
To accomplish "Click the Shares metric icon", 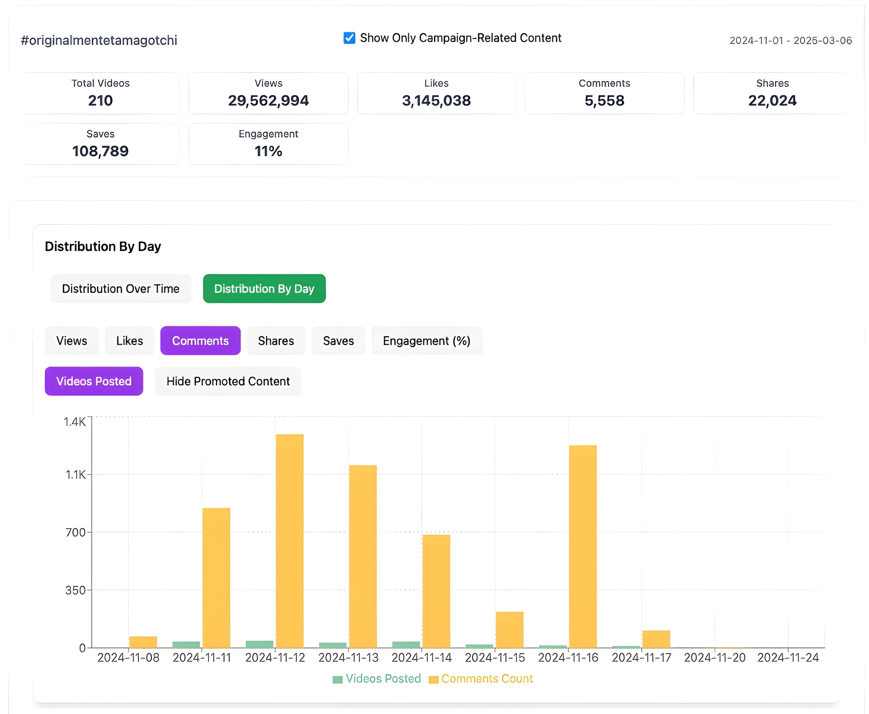I will (x=276, y=341).
